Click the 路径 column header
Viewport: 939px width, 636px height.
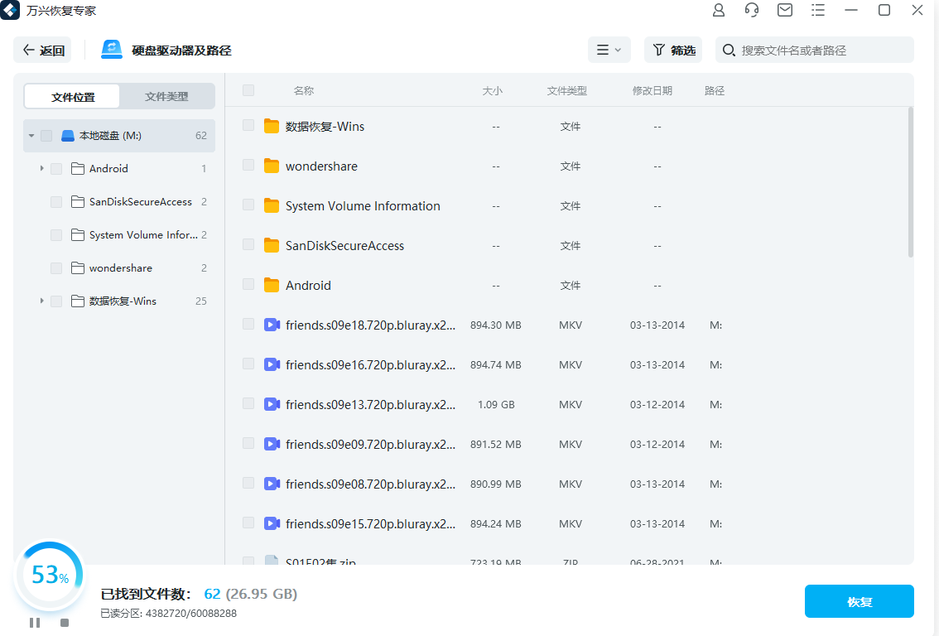pos(715,90)
